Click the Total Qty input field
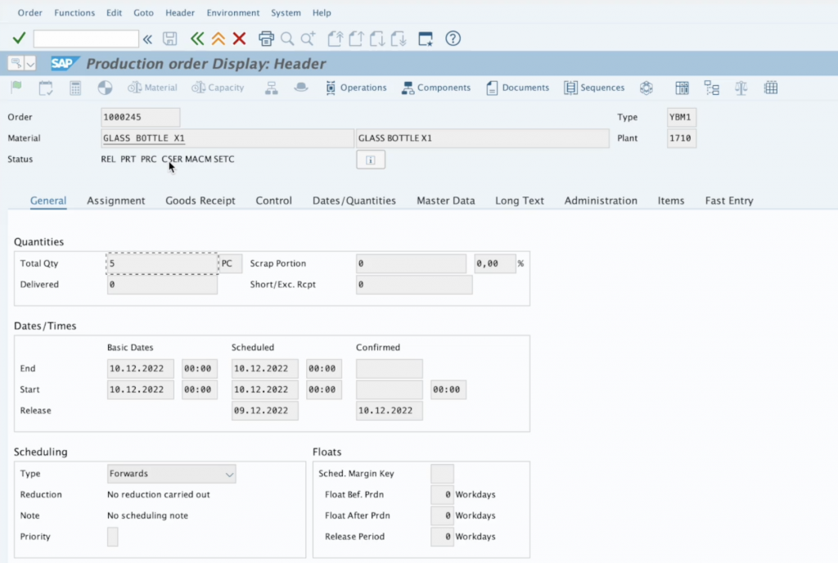Image resolution: width=838 pixels, height=563 pixels. [162, 263]
